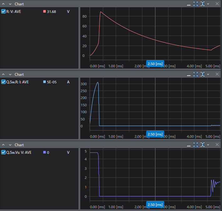Uncheck the R: V: AVE signal checkbox
This screenshot has width=222, height=211.
click(x=3, y=12)
